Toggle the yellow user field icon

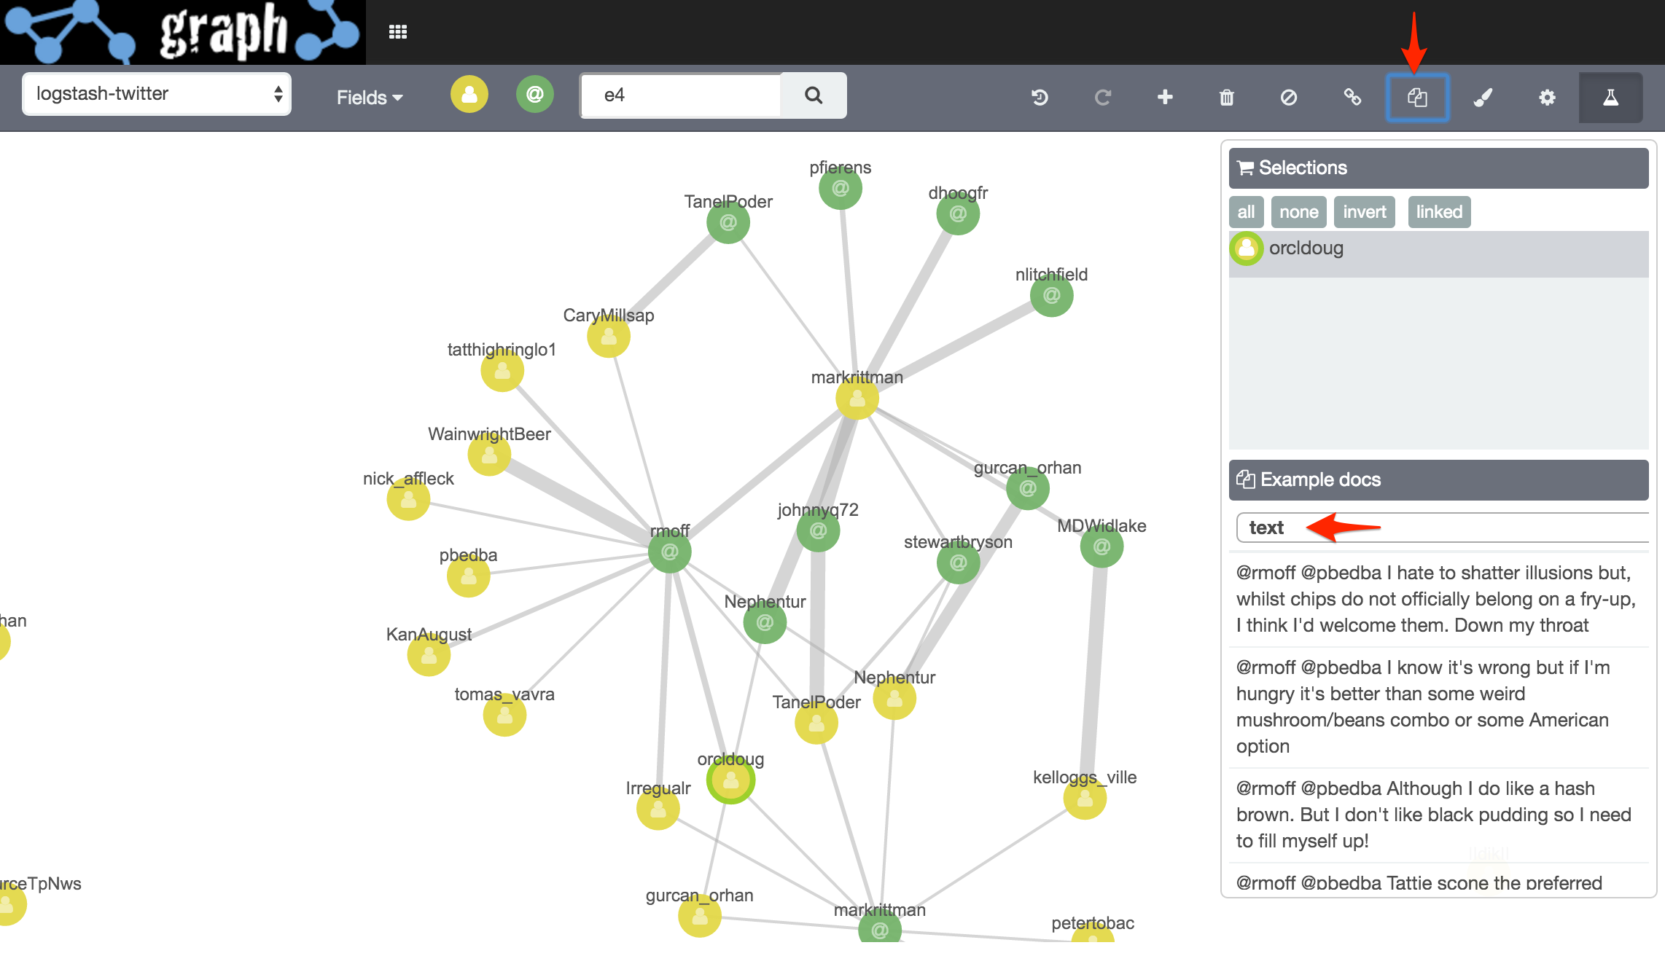coord(469,95)
